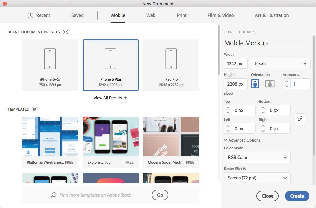Click the Create button
This screenshot has width=316, height=208.
tap(297, 196)
